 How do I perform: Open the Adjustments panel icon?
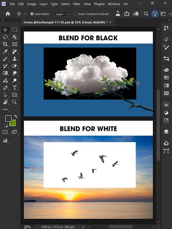pyautogui.click(x=166, y=113)
